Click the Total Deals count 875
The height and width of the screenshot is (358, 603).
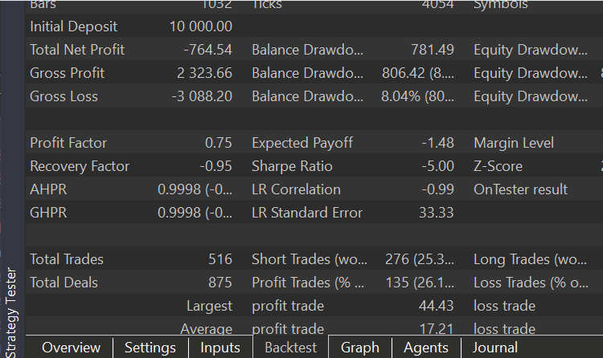(219, 283)
